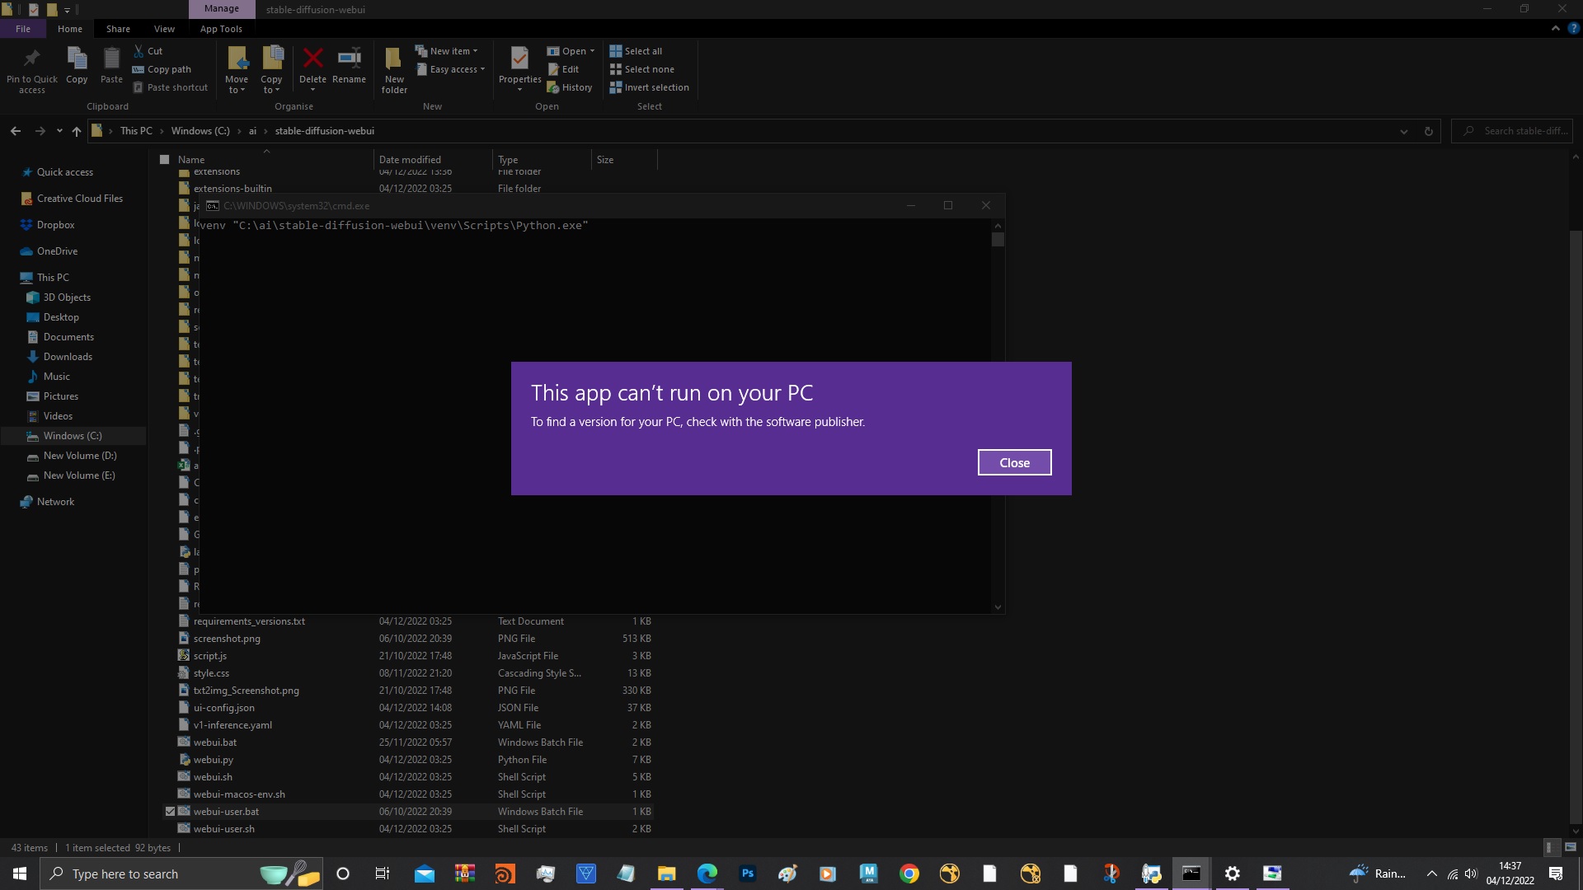Click Invert selection in ribbon
The image size is (1583, 890).
tap(655, 87)
